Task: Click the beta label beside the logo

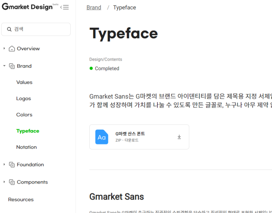Action: pyautogui.click(x=56, y=4)
